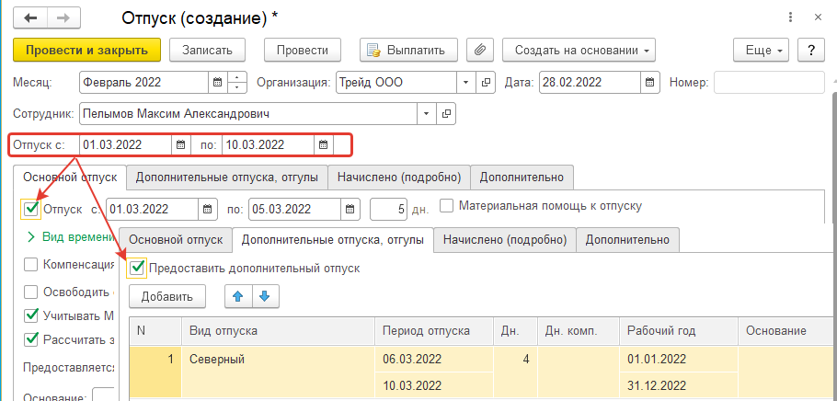Uncheck the Отпуск checkbox
The width and height of the screenshot is (837, 401).
(31, 209)
